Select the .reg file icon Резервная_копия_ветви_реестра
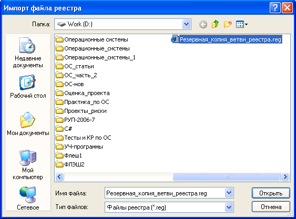Viewport: 296px width, 219px height. pyautogui.click(x=175, y=39)
